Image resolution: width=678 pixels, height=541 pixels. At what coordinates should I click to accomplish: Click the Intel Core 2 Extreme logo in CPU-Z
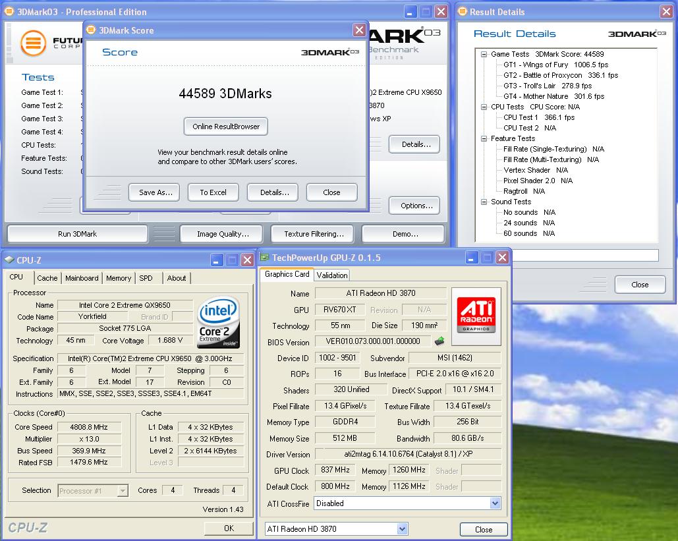pyautogui.click(x=218, y=322)
